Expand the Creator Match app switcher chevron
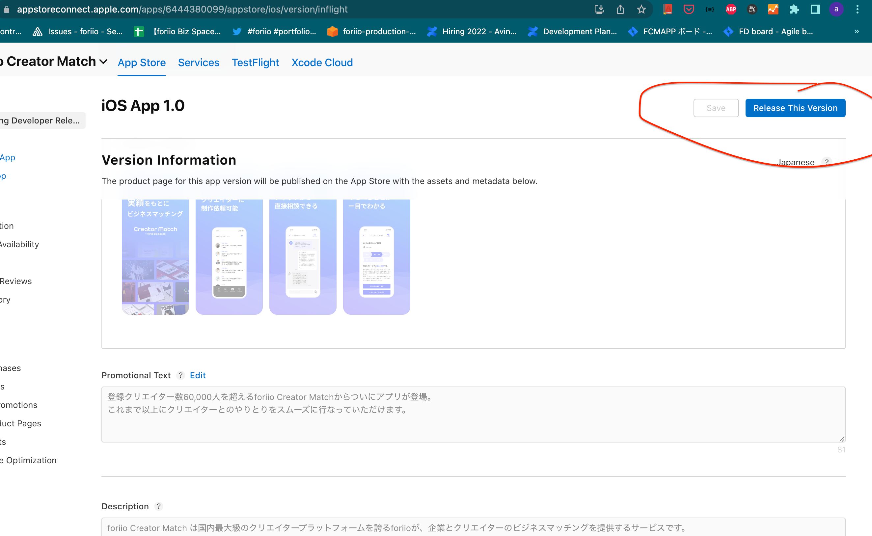Viewport: 872px width, 536px height. (x=103, y=61)
